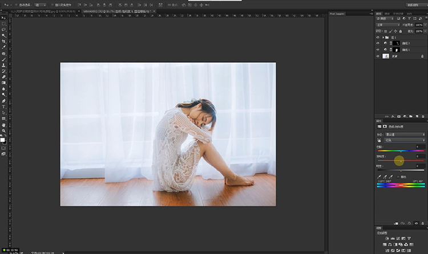Hide the Curves 2 adjustment layer

pos(378,43)
